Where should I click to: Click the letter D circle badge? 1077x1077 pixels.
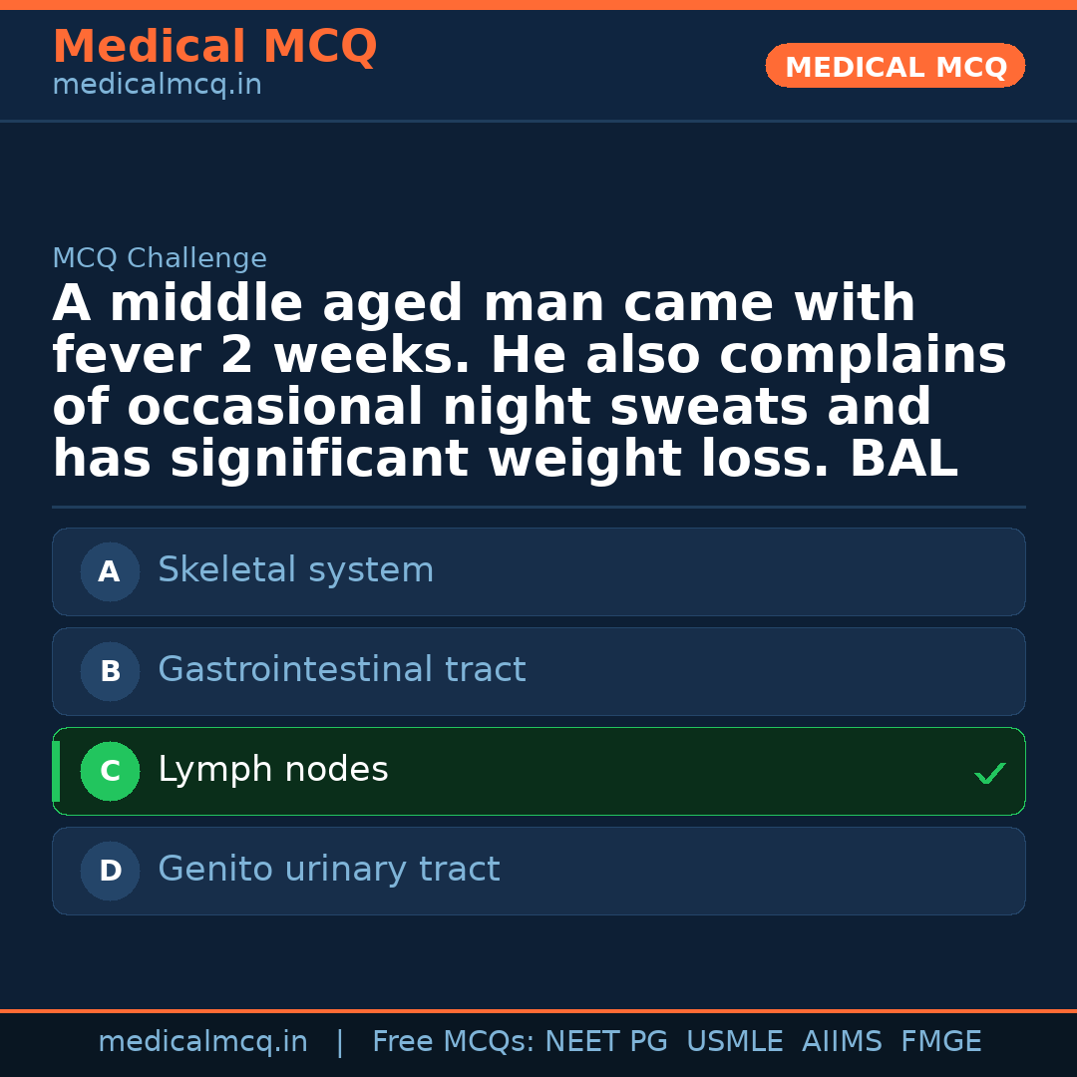tap(110, 871)
